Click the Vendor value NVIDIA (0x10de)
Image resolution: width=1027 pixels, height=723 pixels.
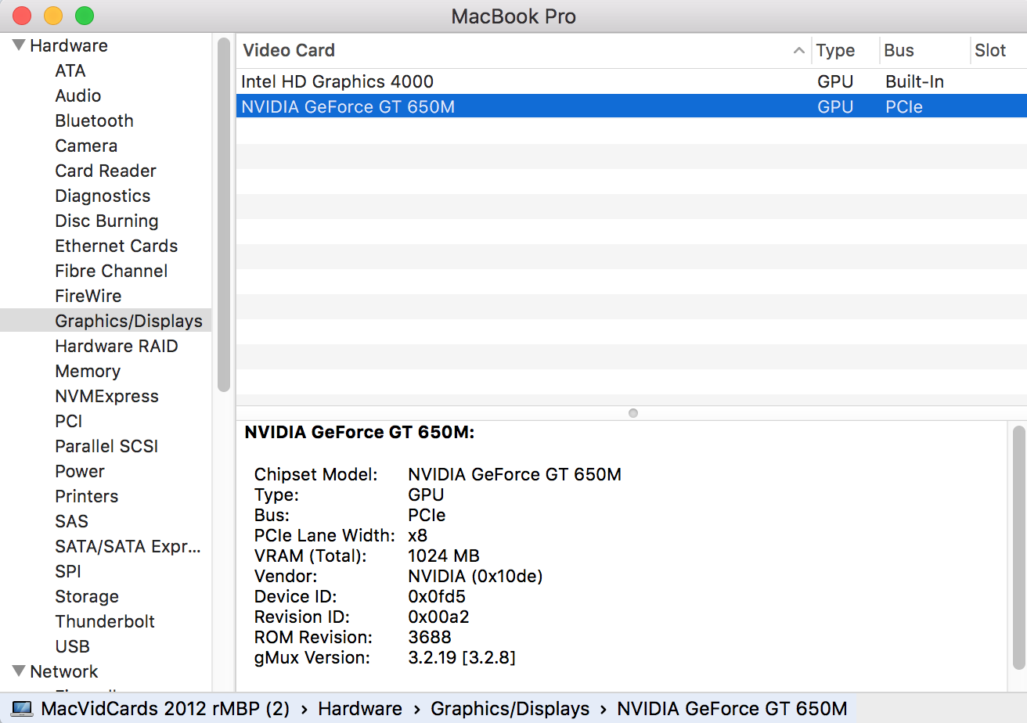[476, 576]
